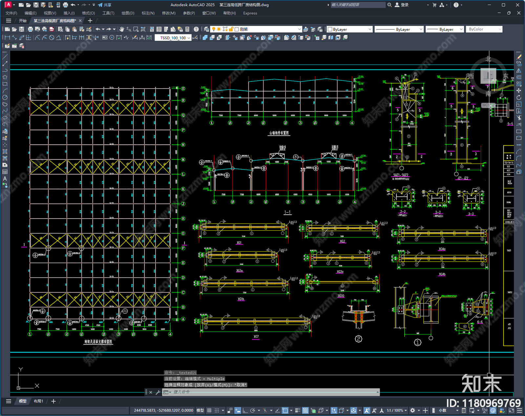Toggle polar tracking in status bar
Image resolution: width=525 pixels, height=416 pixels.
pos(253,410)
